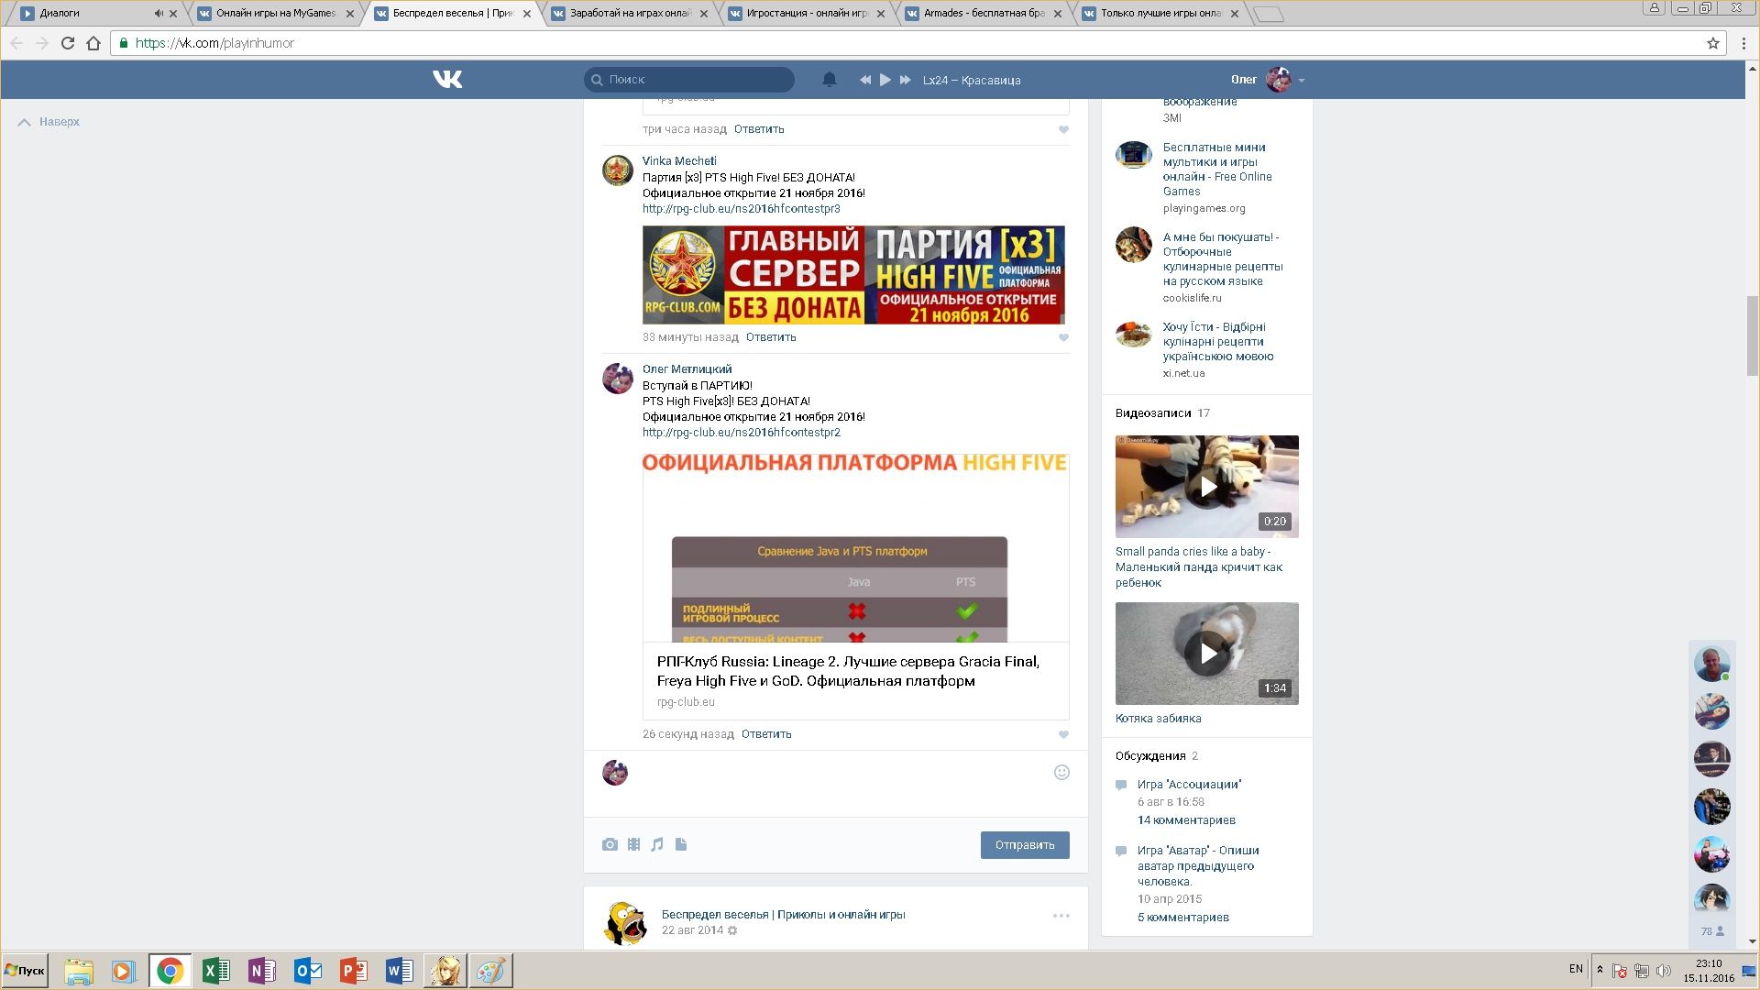This screenshot has height=990, width=1760.
Task: Click the Наверх back-to-top link
Action: [x=49, y=122]
